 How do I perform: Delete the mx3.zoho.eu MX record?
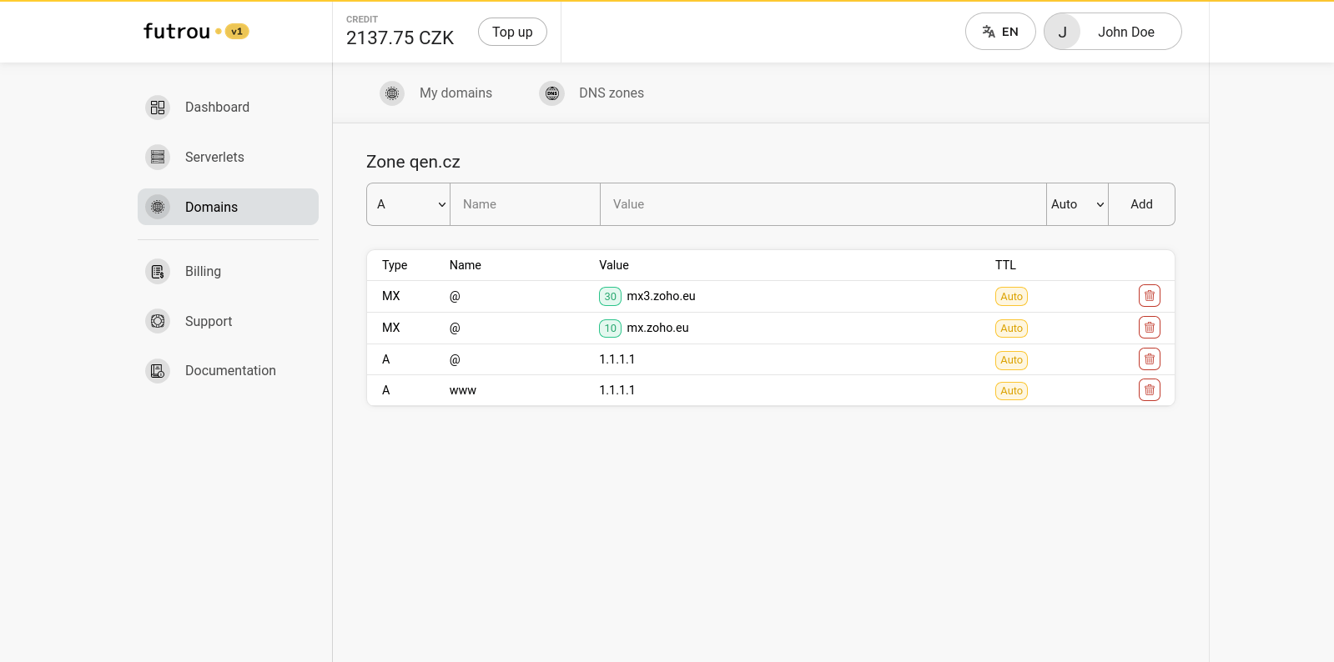click(x=1150, y=296)
